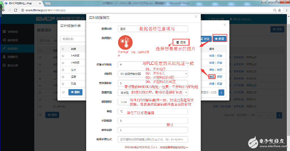Click 报警 link in the 温度 row
This screenshot has height=151, width=290.
point(219,77)
